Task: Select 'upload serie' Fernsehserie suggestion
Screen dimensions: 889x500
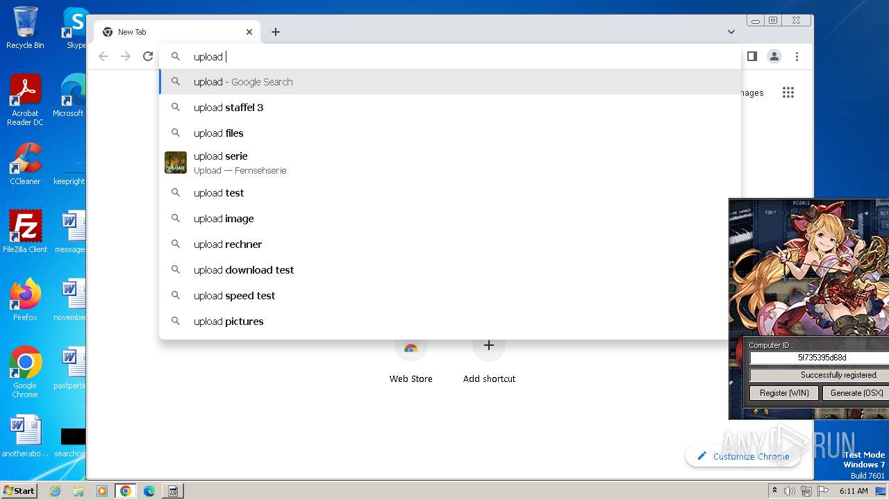Action: 450,162
